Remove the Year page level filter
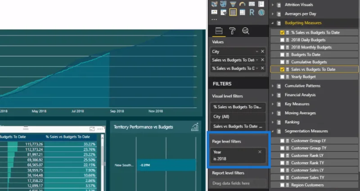 point(260,152)
